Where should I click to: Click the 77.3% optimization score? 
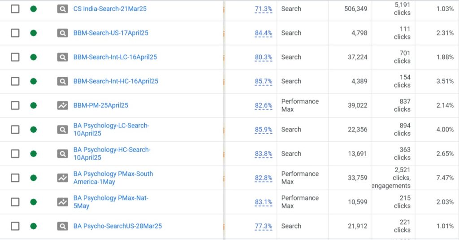point(264,226)
